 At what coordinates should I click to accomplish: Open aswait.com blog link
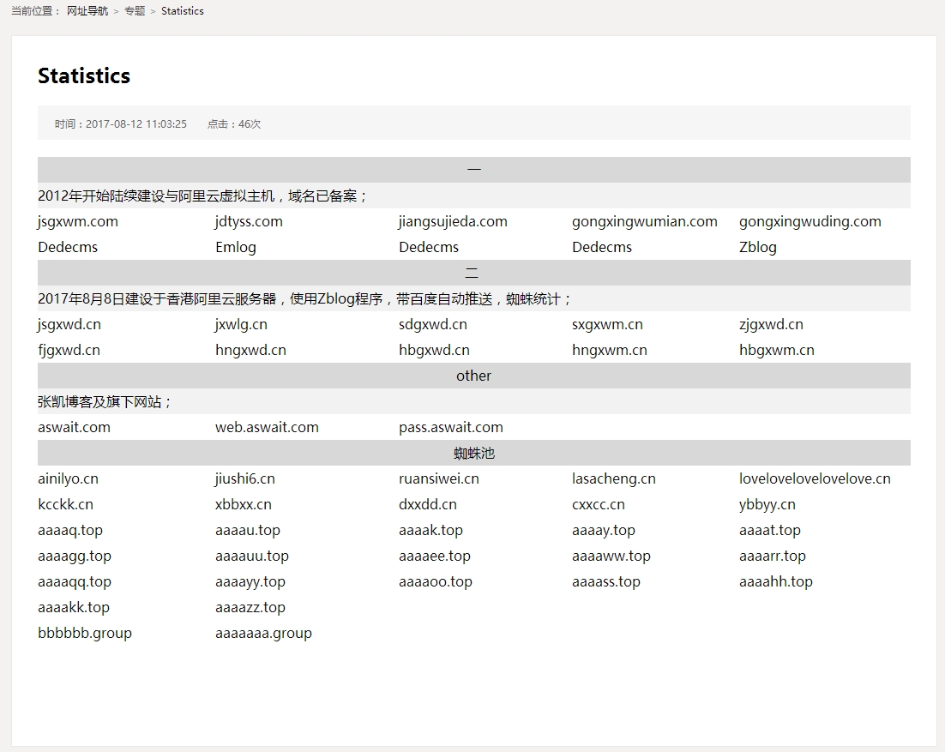coord(74,427)
